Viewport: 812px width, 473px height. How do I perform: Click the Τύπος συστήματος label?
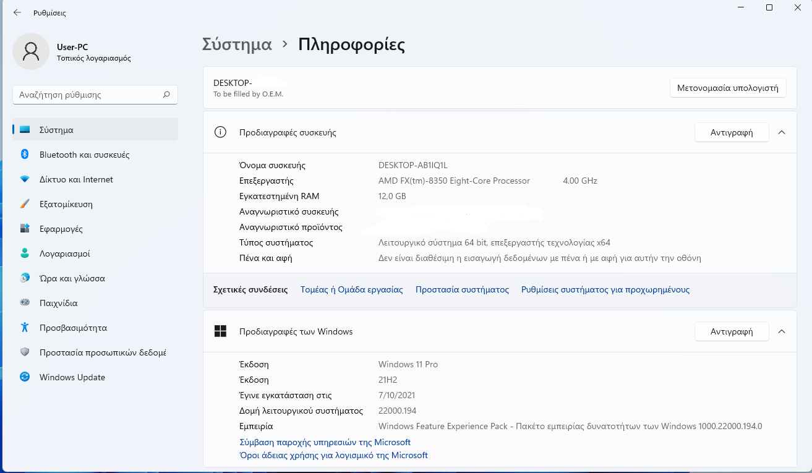276,242
